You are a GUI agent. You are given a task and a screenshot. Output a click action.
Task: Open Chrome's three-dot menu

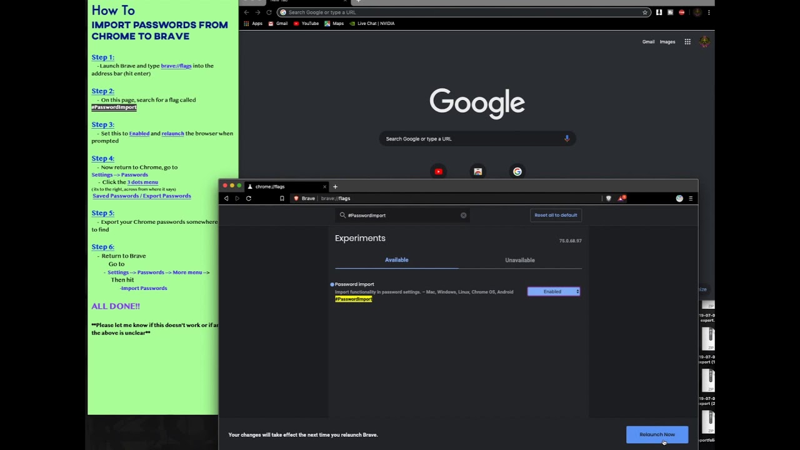pos(709,12)
